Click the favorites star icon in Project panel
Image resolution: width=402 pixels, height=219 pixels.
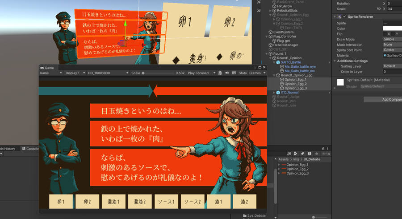317,154
